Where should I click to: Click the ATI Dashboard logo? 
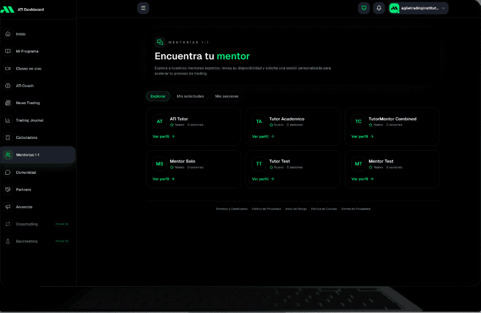[x=8, y=10]
